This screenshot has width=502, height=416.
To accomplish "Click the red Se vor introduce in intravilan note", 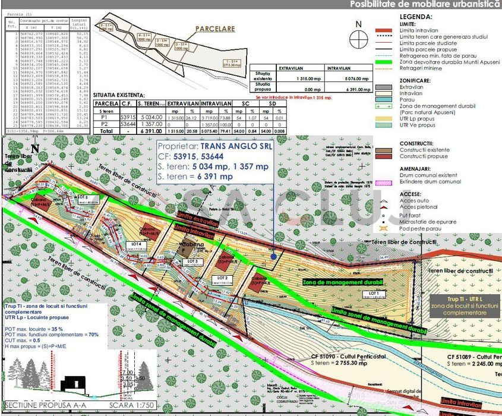I will point(293,97).
